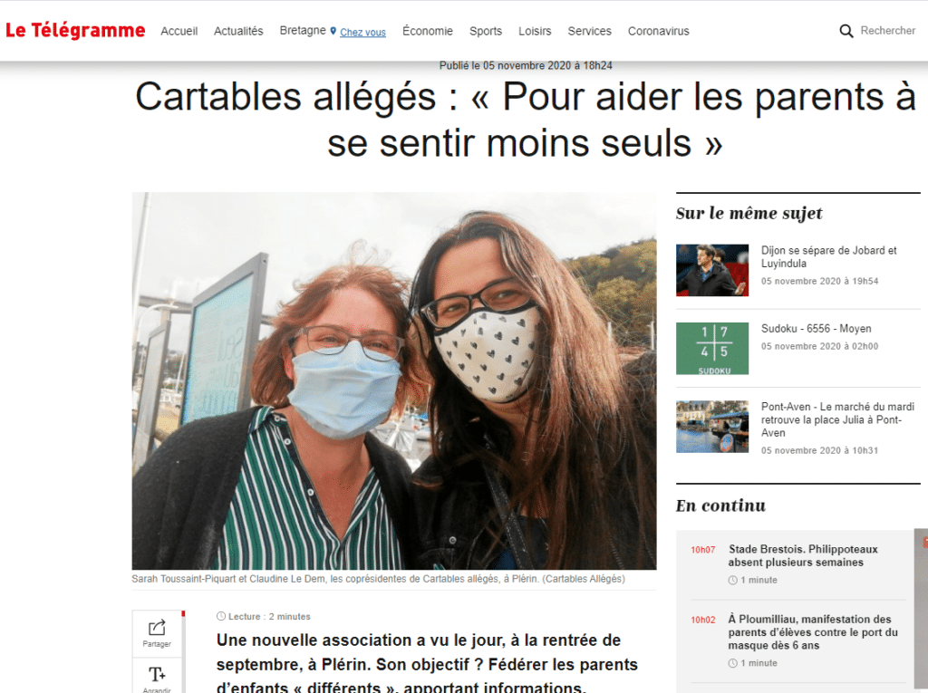Select the Économie section

click(428, 31)
